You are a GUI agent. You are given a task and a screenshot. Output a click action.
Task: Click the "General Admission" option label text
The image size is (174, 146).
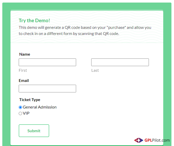pos(40,107)
